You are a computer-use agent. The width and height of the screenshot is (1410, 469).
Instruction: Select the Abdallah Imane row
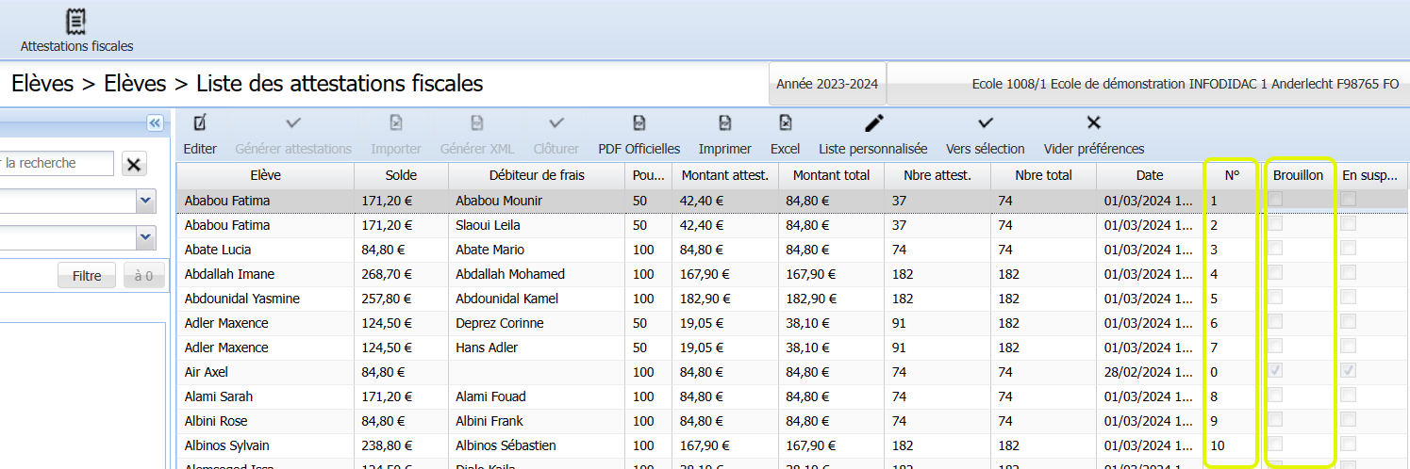(229, 274)
